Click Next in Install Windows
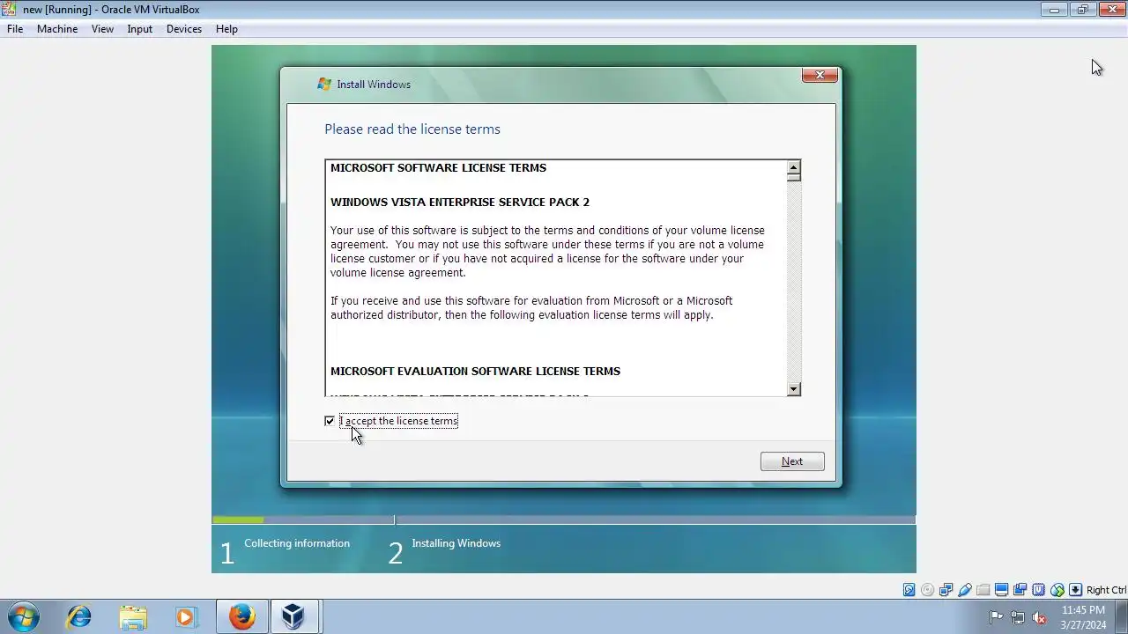This screenshot has height=634, width=1128. (x=792, y=461)
